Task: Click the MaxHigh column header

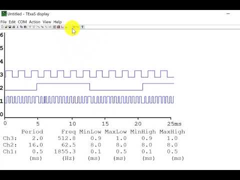Action: coord(172,132)
